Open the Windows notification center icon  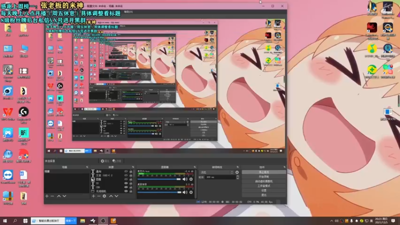click(393, 221)
